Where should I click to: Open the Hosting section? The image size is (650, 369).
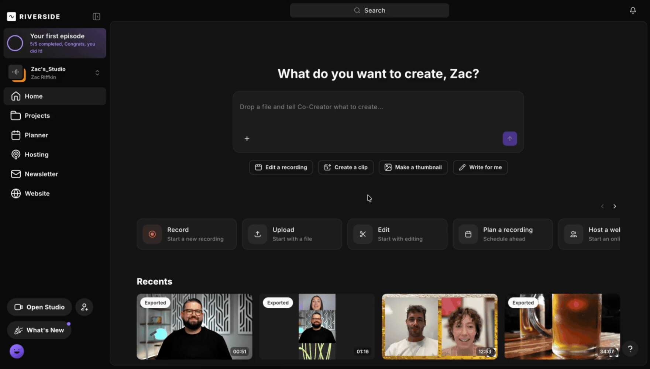point(55,155)
